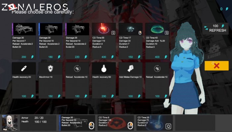Click the 'Please choose one carefully' heading
The height and width of the screenshot is (132, 232).
pyautogui.click(x=43, y=12)
